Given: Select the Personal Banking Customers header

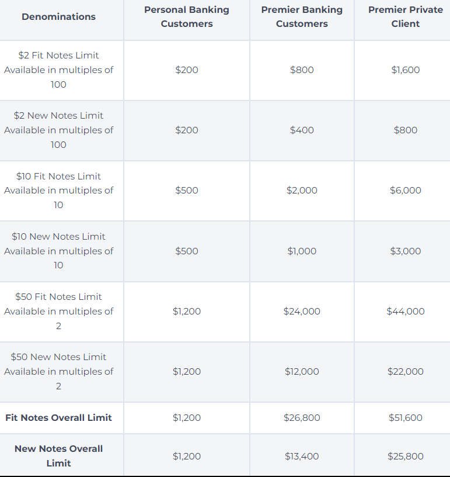Looking at the screenshot, I should coord(187,17).
